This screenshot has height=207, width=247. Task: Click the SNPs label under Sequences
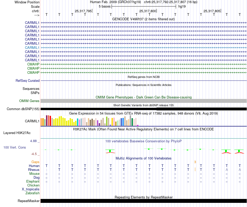[35, 93]
